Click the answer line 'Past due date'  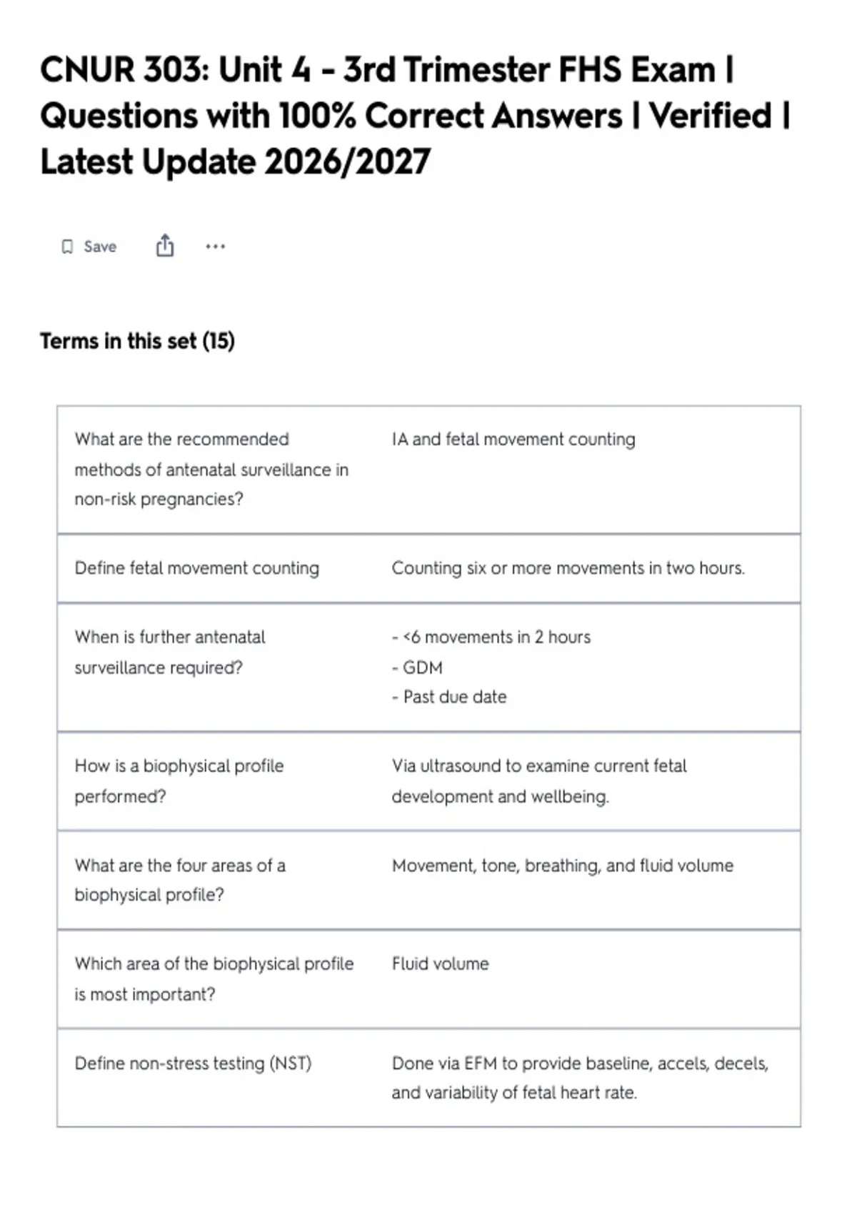tap(449, 697)
